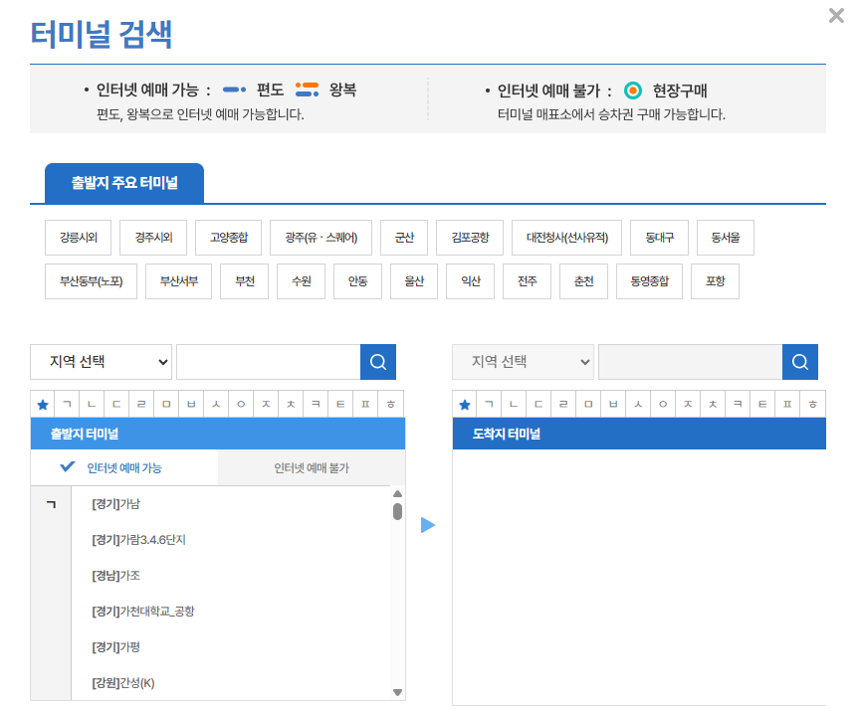Filter departure terminals by ㅅ

(216, 405)
